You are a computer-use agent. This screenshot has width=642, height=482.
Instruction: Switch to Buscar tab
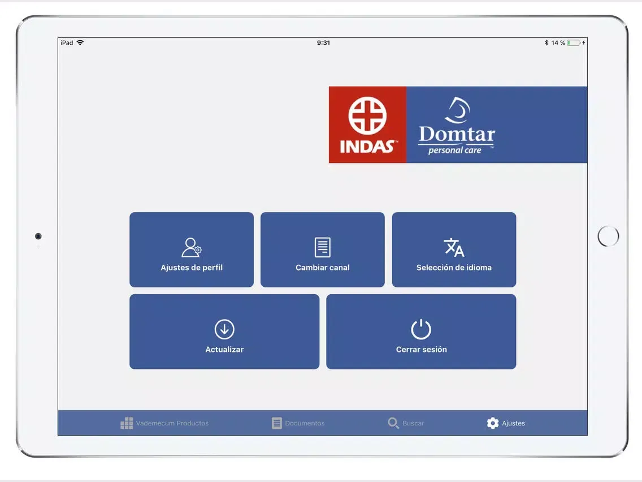[x=406, y=423]
